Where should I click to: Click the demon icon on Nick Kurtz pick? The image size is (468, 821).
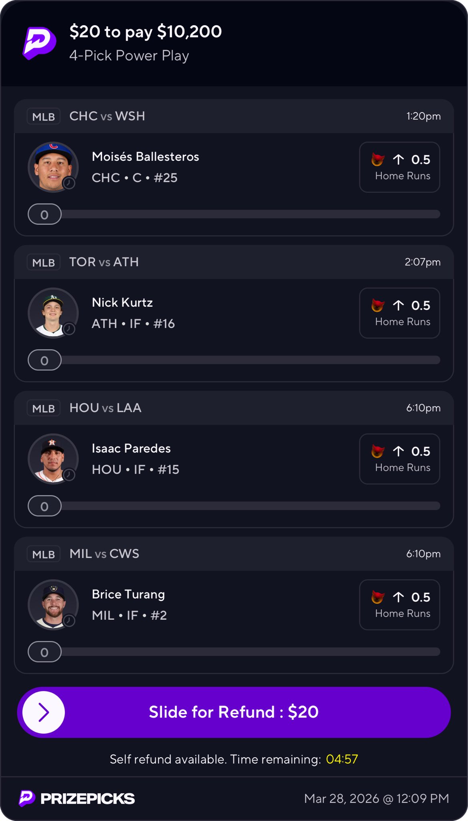378,305
